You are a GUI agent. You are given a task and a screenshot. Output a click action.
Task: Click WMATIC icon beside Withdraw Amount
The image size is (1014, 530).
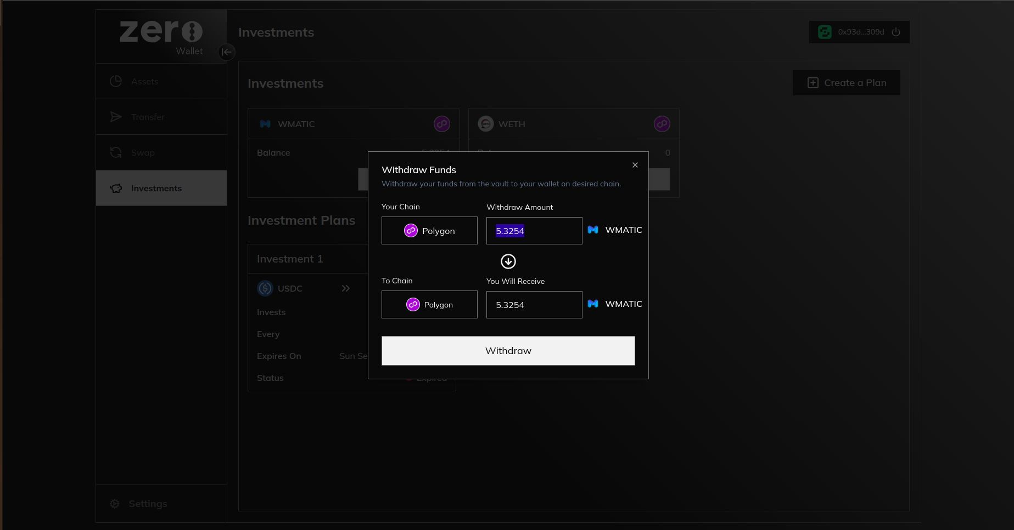point(593,230)
